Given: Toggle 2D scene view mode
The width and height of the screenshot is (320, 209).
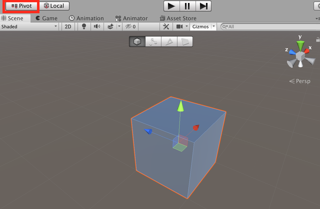Looking at the screenshot, I should point(68,26).
